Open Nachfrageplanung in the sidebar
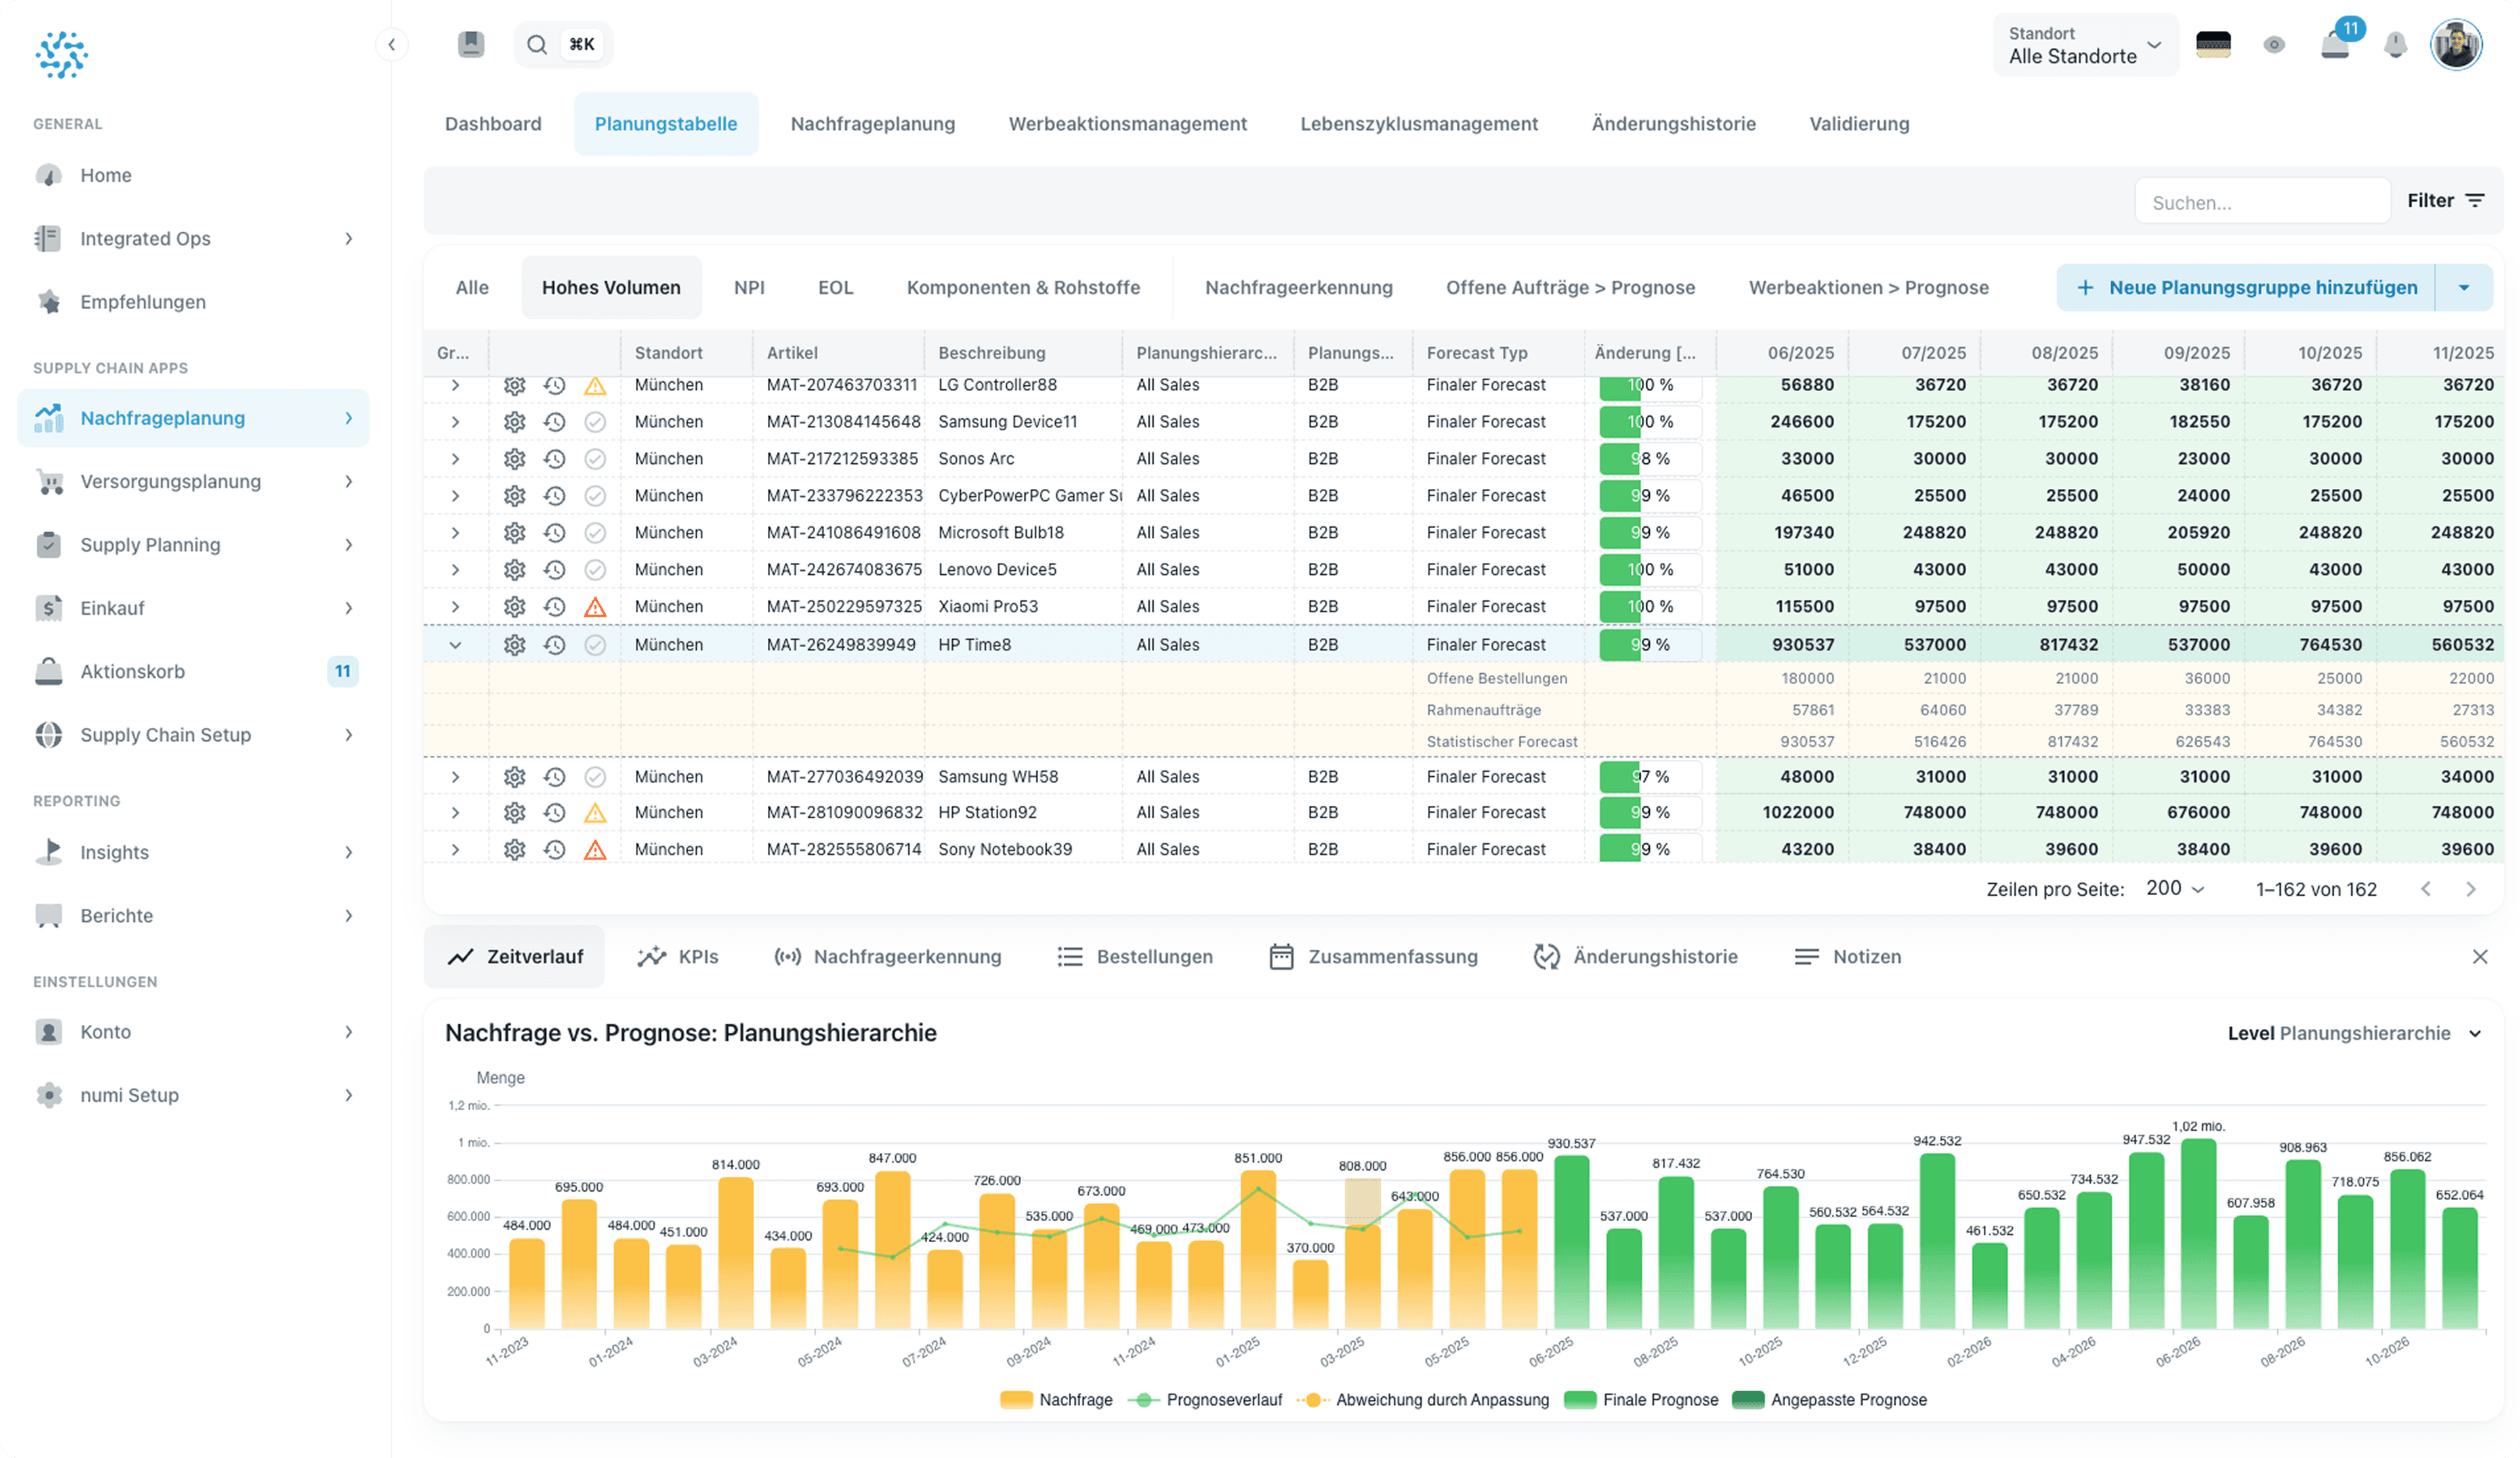The height and width of the screenshot is (1458, 2520). click(162, 418)
